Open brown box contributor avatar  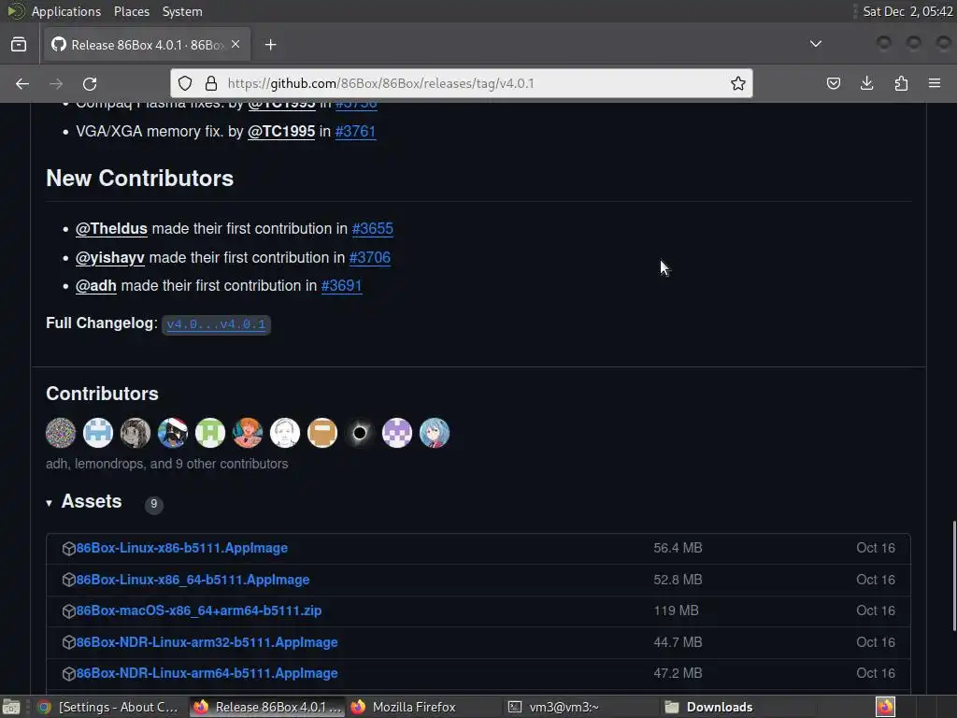point(322,433)
